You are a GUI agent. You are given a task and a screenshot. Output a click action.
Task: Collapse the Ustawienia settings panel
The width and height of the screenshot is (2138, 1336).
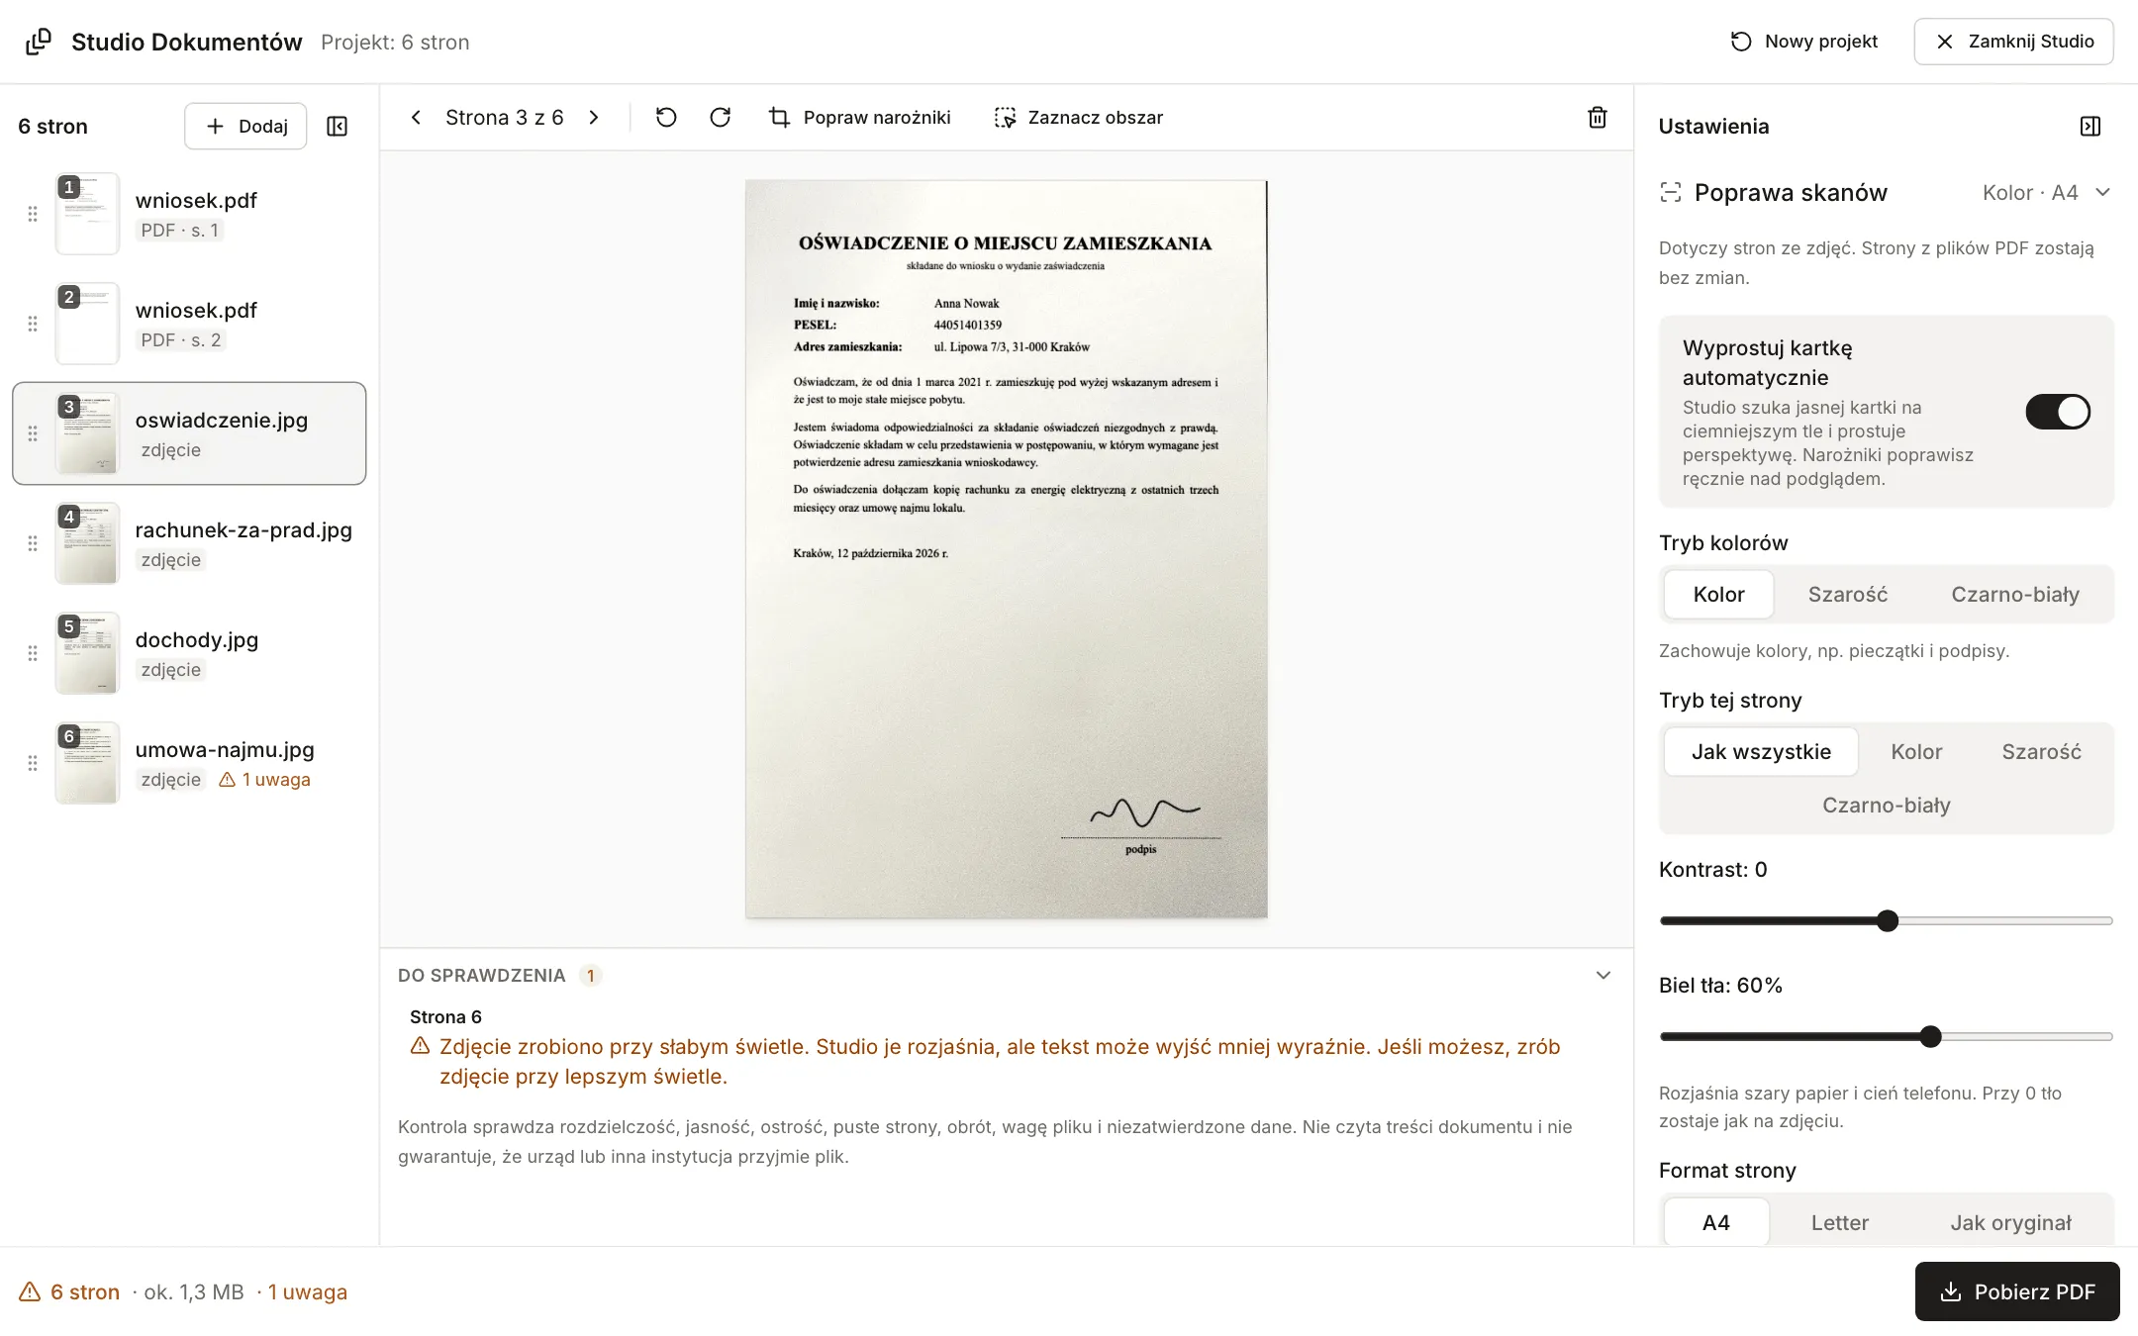[x=2090, y=127]
